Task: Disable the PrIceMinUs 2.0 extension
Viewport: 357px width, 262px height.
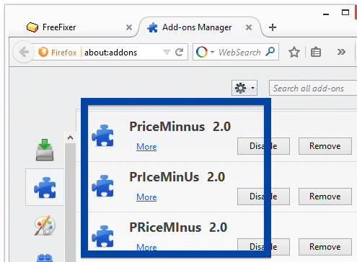Action: pos(263,196)
